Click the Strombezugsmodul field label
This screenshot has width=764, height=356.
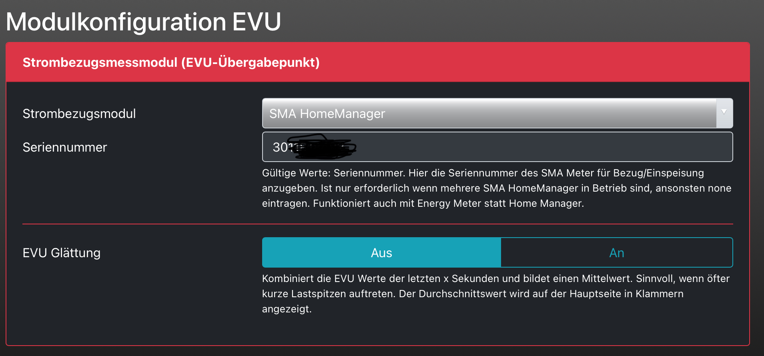click(79, 114)
